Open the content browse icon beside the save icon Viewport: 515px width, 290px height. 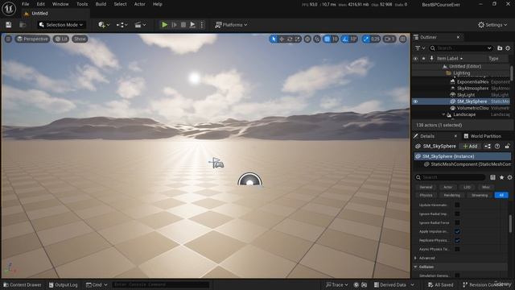pos(23,25)
